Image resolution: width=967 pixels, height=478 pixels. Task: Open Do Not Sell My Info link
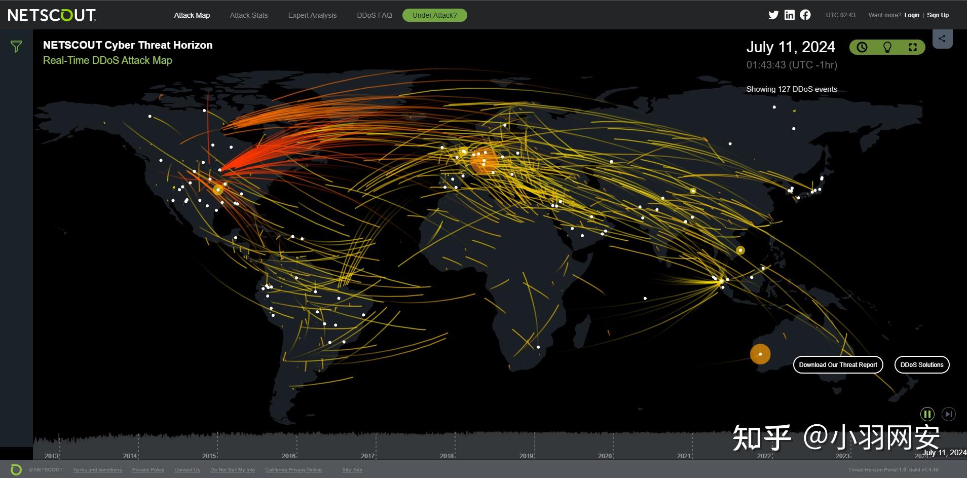[x=233, y=470]
